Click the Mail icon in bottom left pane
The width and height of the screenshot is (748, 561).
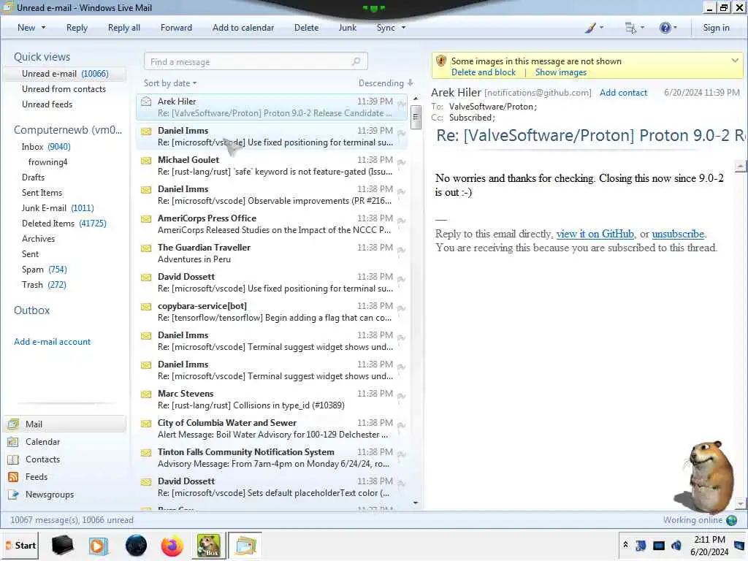click(13, 424)
